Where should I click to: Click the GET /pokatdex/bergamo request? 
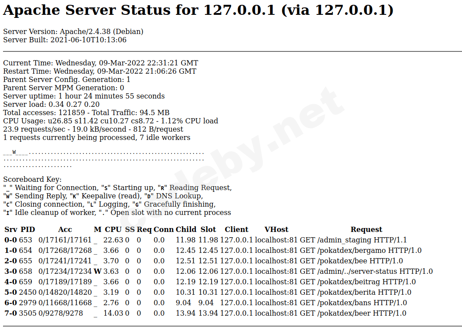click(361, 250)
